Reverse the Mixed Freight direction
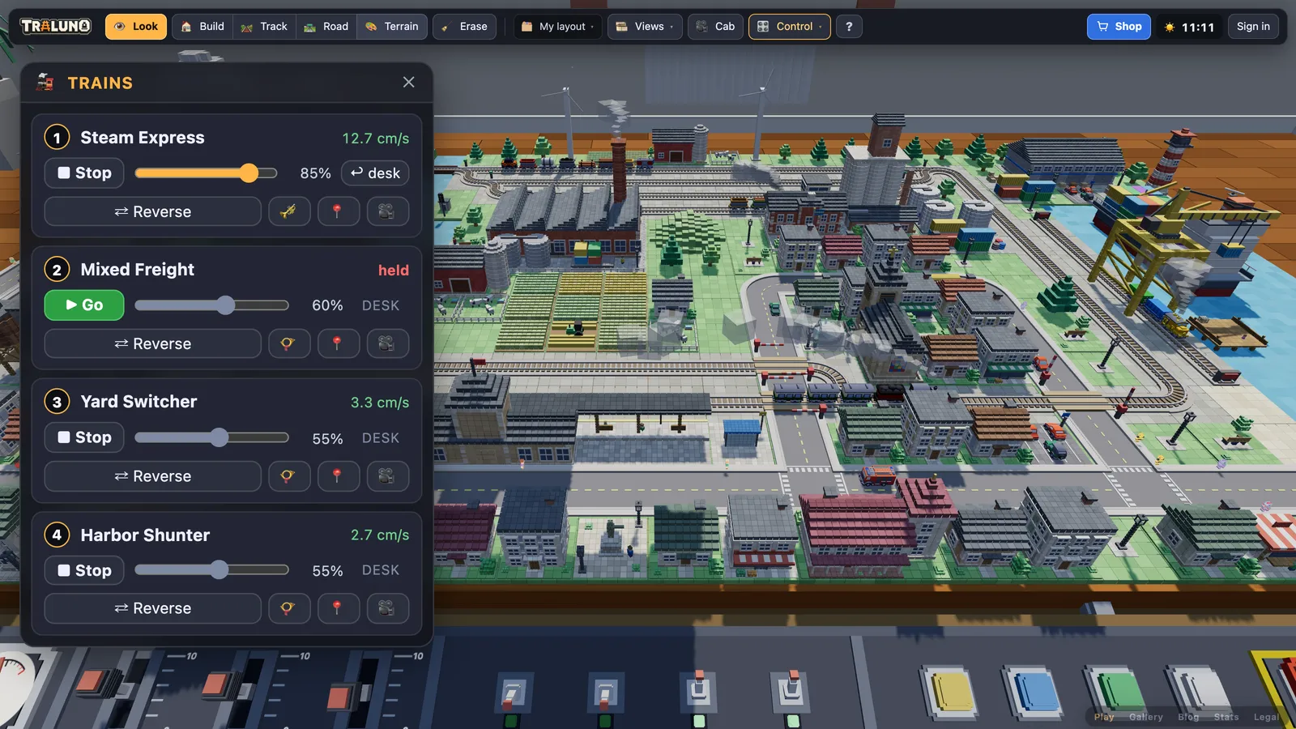 coord(152,343)
